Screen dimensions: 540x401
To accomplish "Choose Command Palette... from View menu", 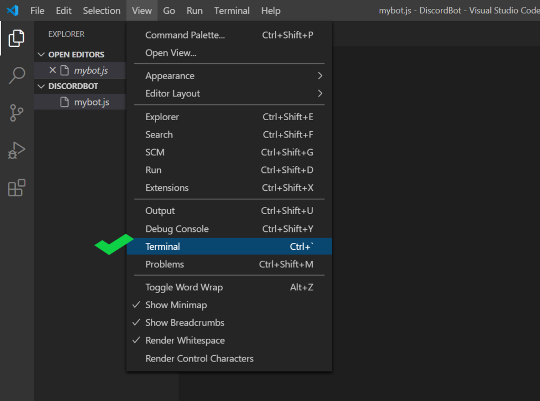I will (229, 35).
